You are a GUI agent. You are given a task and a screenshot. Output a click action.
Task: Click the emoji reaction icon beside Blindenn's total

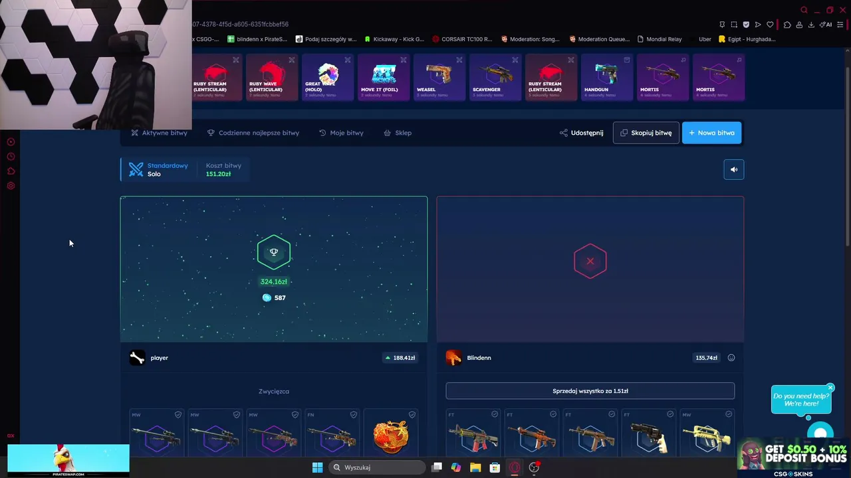731,358
